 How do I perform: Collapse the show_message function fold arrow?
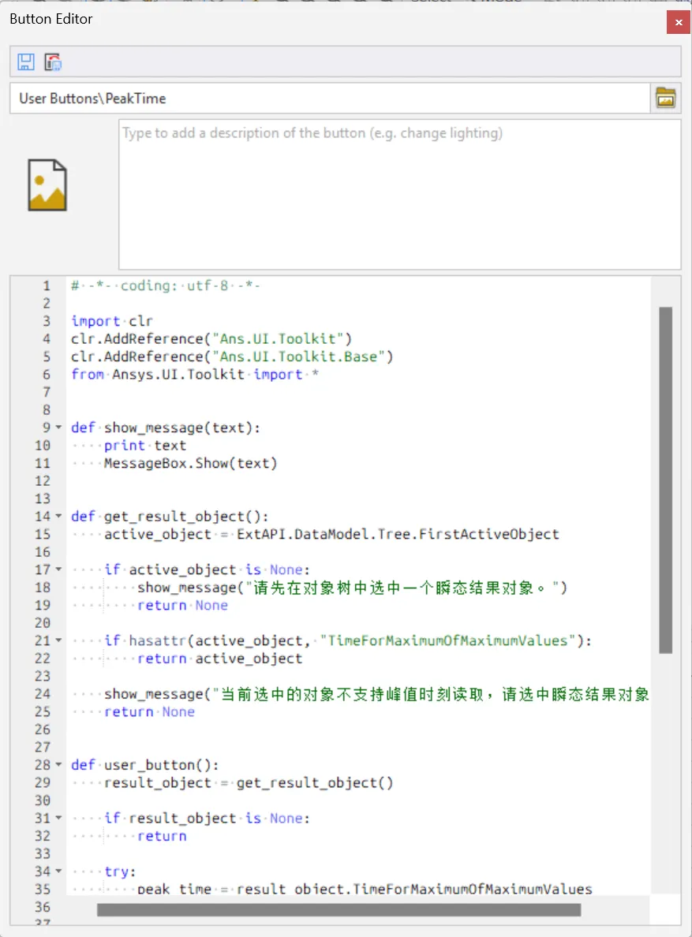[58, 427]
